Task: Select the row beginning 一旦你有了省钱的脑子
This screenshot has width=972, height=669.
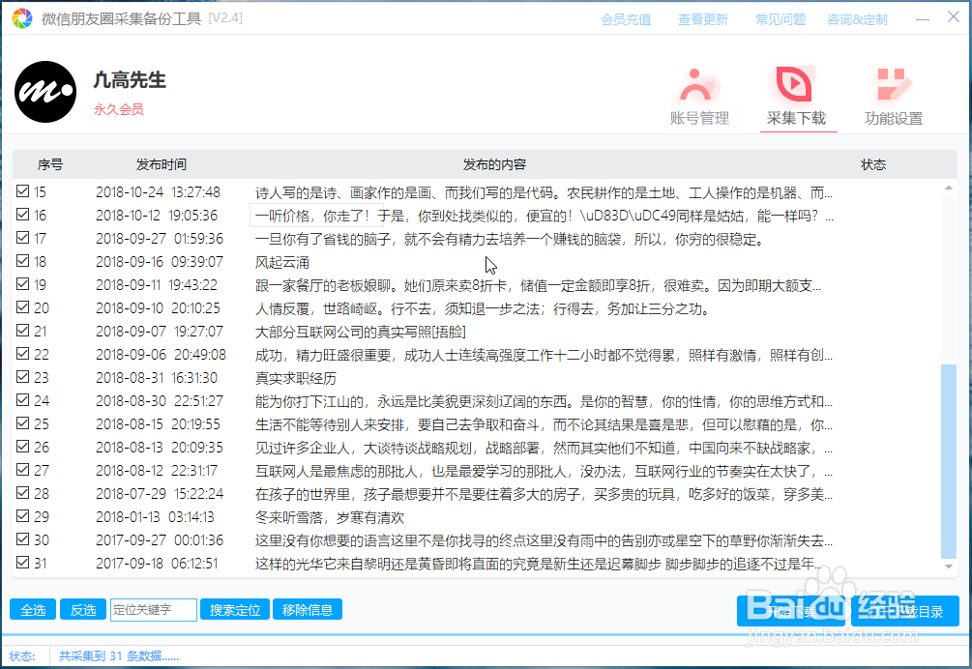Action: click(x=510, y=239)
